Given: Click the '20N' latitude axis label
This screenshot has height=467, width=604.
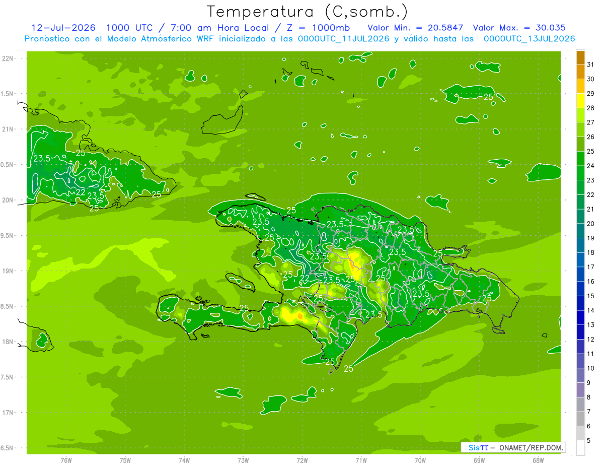Looking at the screenshot, I should point(8,200).
